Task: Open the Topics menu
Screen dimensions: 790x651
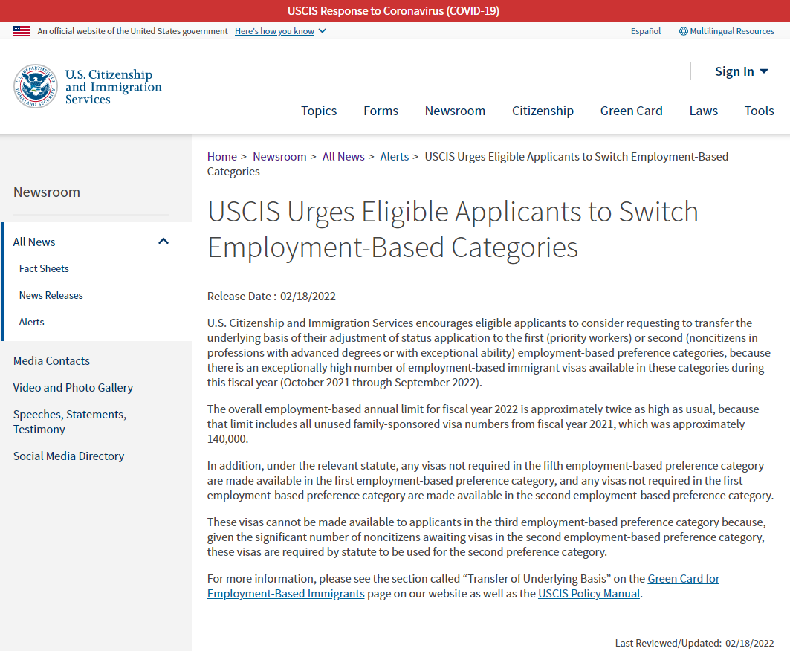Action: [x=319, y=111]
